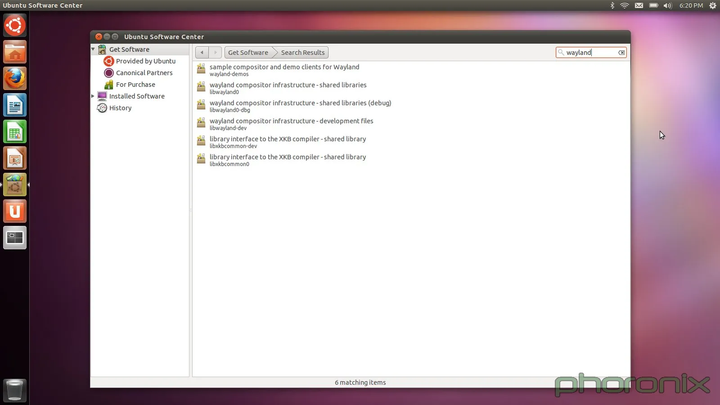
Task: Click the For Purchase icon in sidebar
Action: click(x=108, y=85)
